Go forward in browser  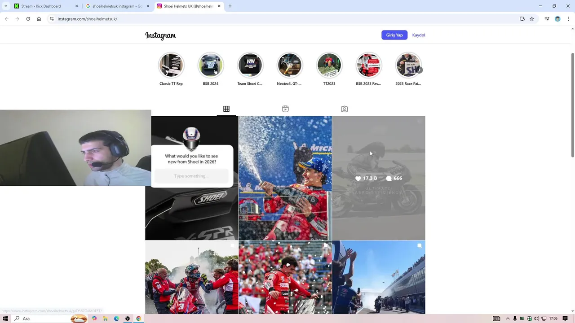point(17,19)
